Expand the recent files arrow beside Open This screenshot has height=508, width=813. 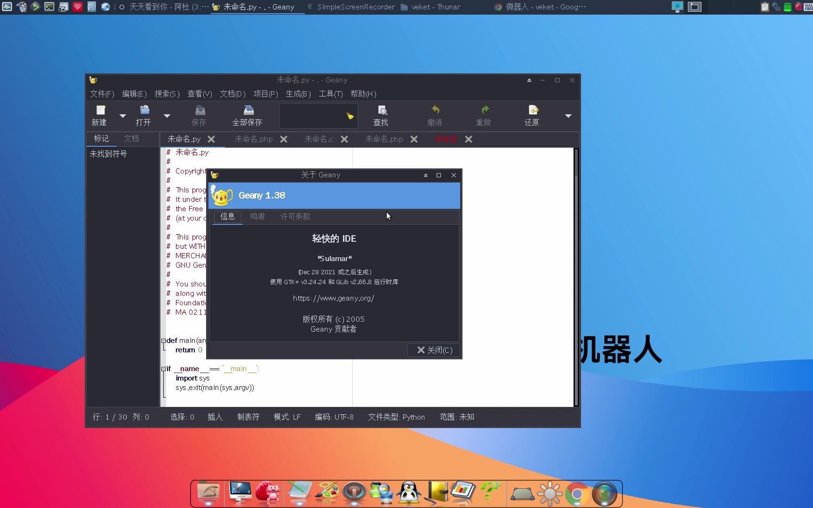coord(167,116)
